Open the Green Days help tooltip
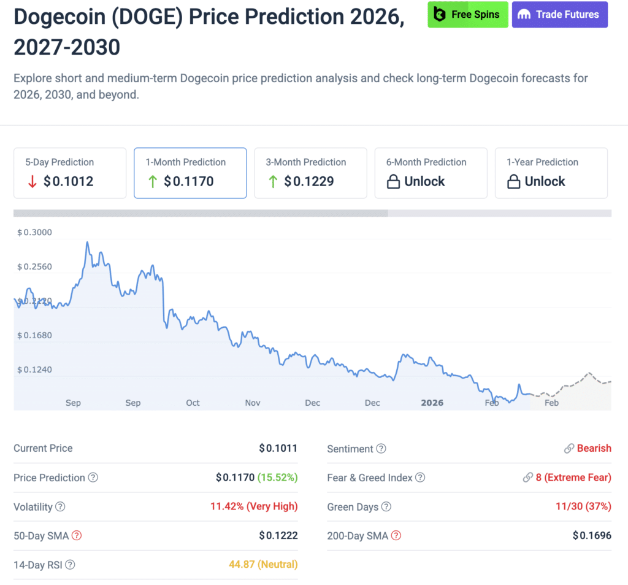Image resolution: width=628 pixels, height=585 pixels. tap(386, 506)
